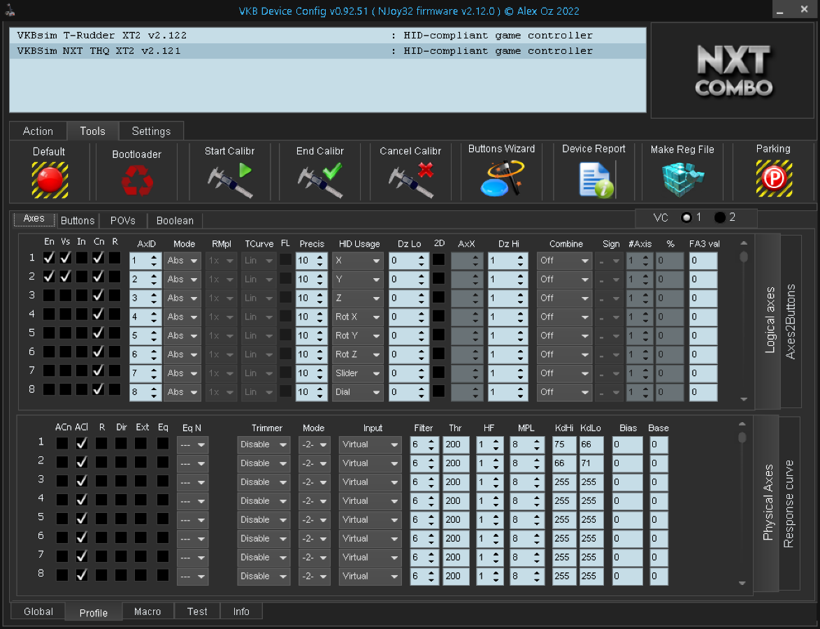Click Dz Hi field for logical axis 4
This screenshot has width=820, height=629.
[508, 317]
